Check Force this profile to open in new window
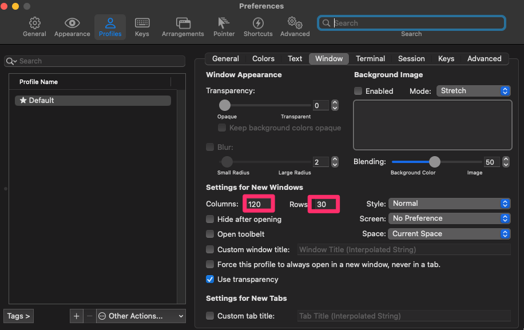 [x=210, y=265]
